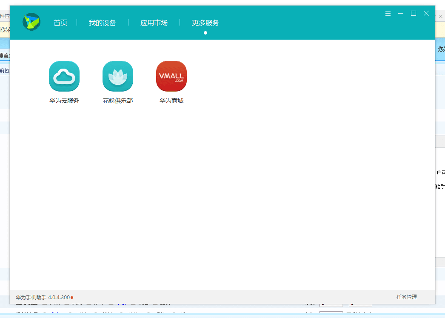Click the HiSuite logo in header
This screenshot has width=445, height=318.
click(x=31, y=22)
